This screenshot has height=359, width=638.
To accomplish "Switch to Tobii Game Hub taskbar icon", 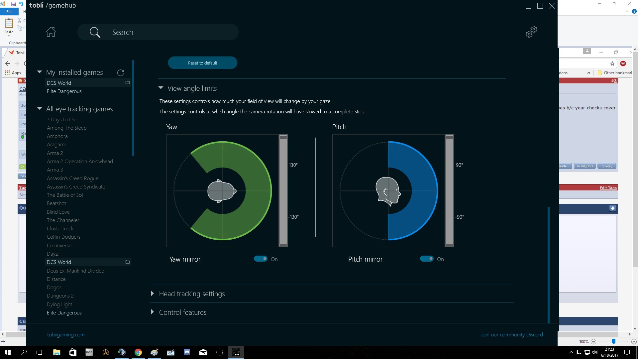I will coord(236,352).
